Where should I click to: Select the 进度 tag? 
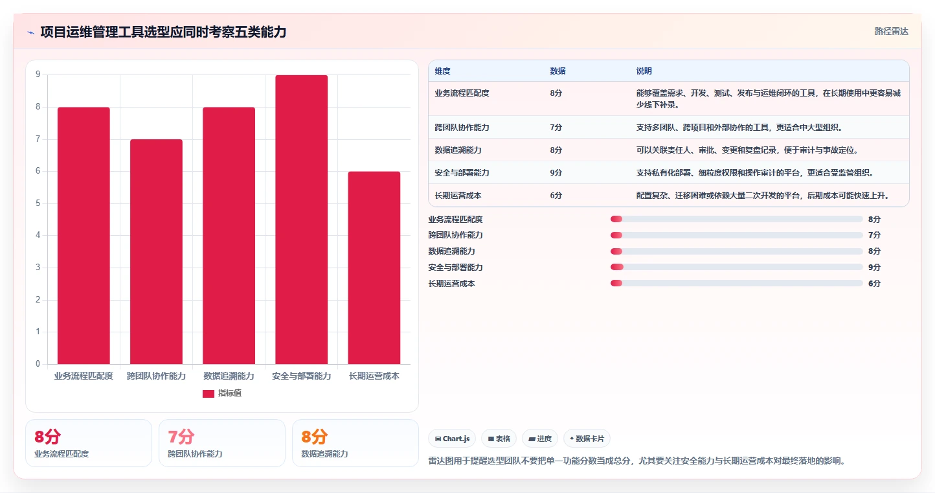pos(540,439)
